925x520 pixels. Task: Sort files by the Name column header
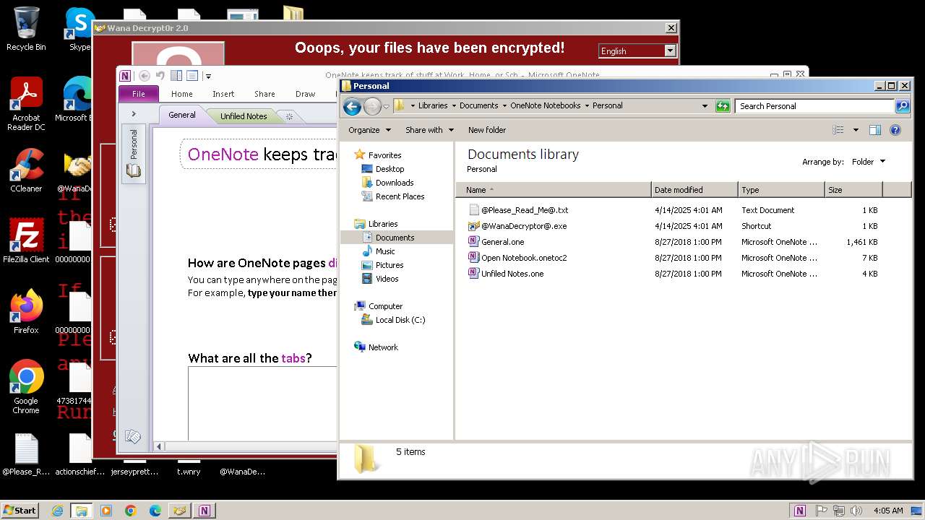click(x=554, y=190)
